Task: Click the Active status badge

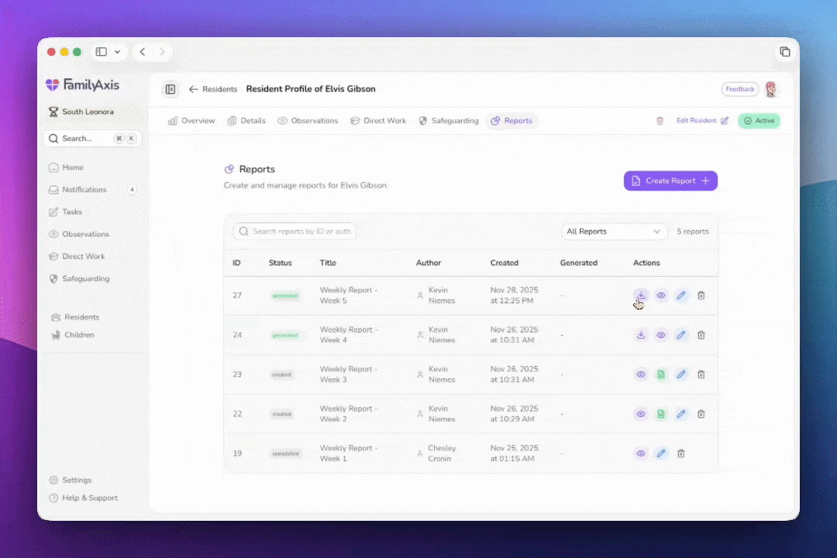Action: (759, 121)
